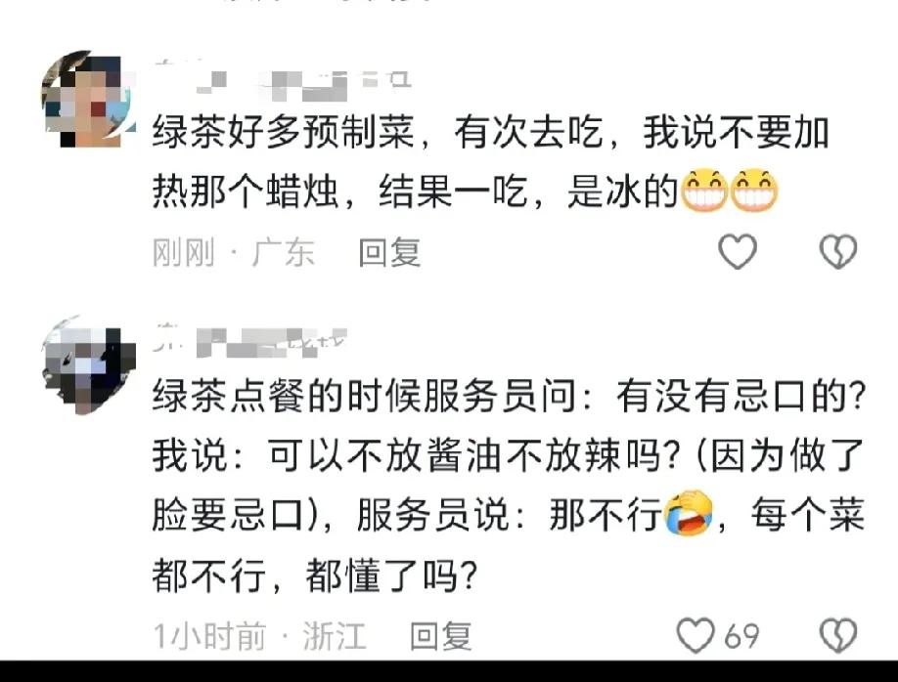Open the comment starting 绿茶点餐的时候
898x682 pixels.
point(509,486)
